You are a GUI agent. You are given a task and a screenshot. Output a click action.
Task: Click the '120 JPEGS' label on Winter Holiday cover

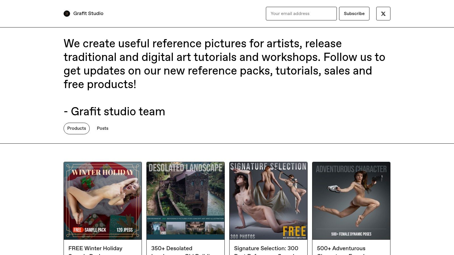[125, 230]
